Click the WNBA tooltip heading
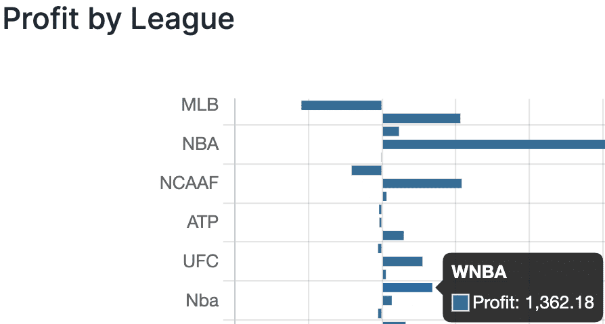This screenshot has width=605, height=324. tap(479, 273)
